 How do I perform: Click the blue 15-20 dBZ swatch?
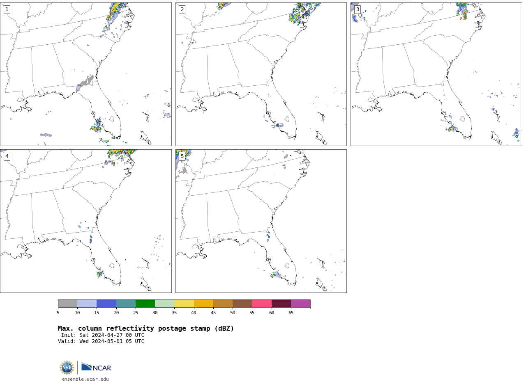tap(106, 304)
